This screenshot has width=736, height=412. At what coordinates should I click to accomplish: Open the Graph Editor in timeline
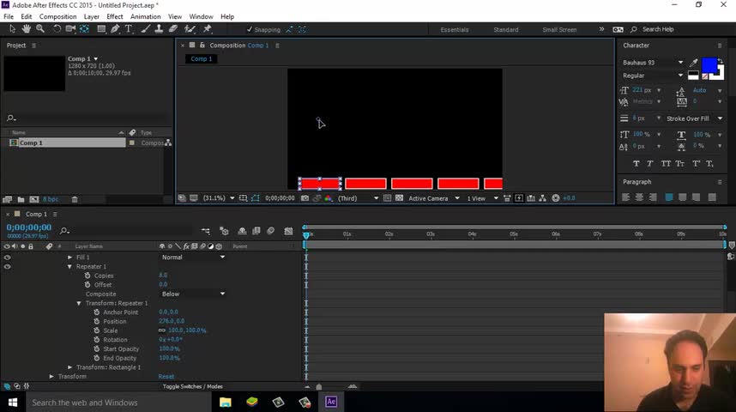point(288,231)
